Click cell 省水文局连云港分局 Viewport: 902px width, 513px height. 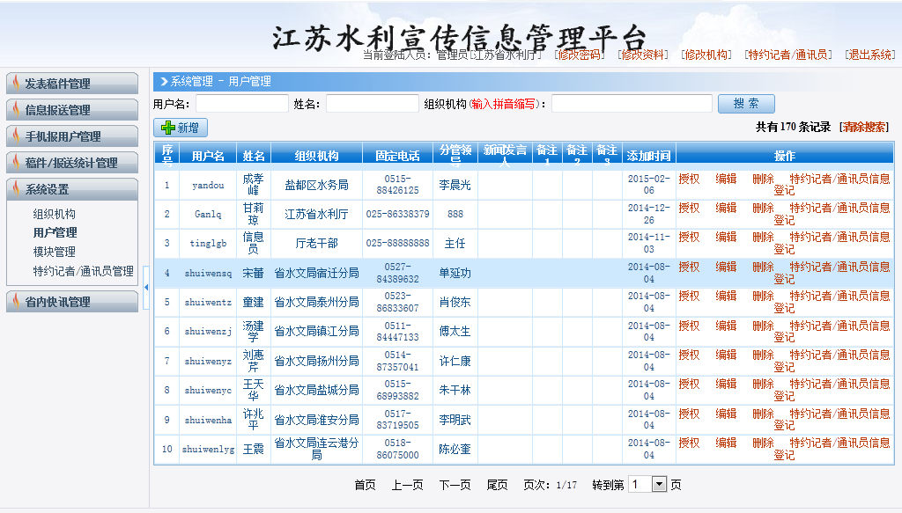click(316, 449)
